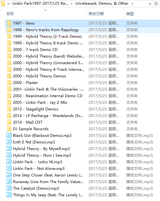Viewport: 160px width, 201px height.
Task: Click the Unreleased, Demos, & Other breadcrumb
Action: tap(102, 3)
